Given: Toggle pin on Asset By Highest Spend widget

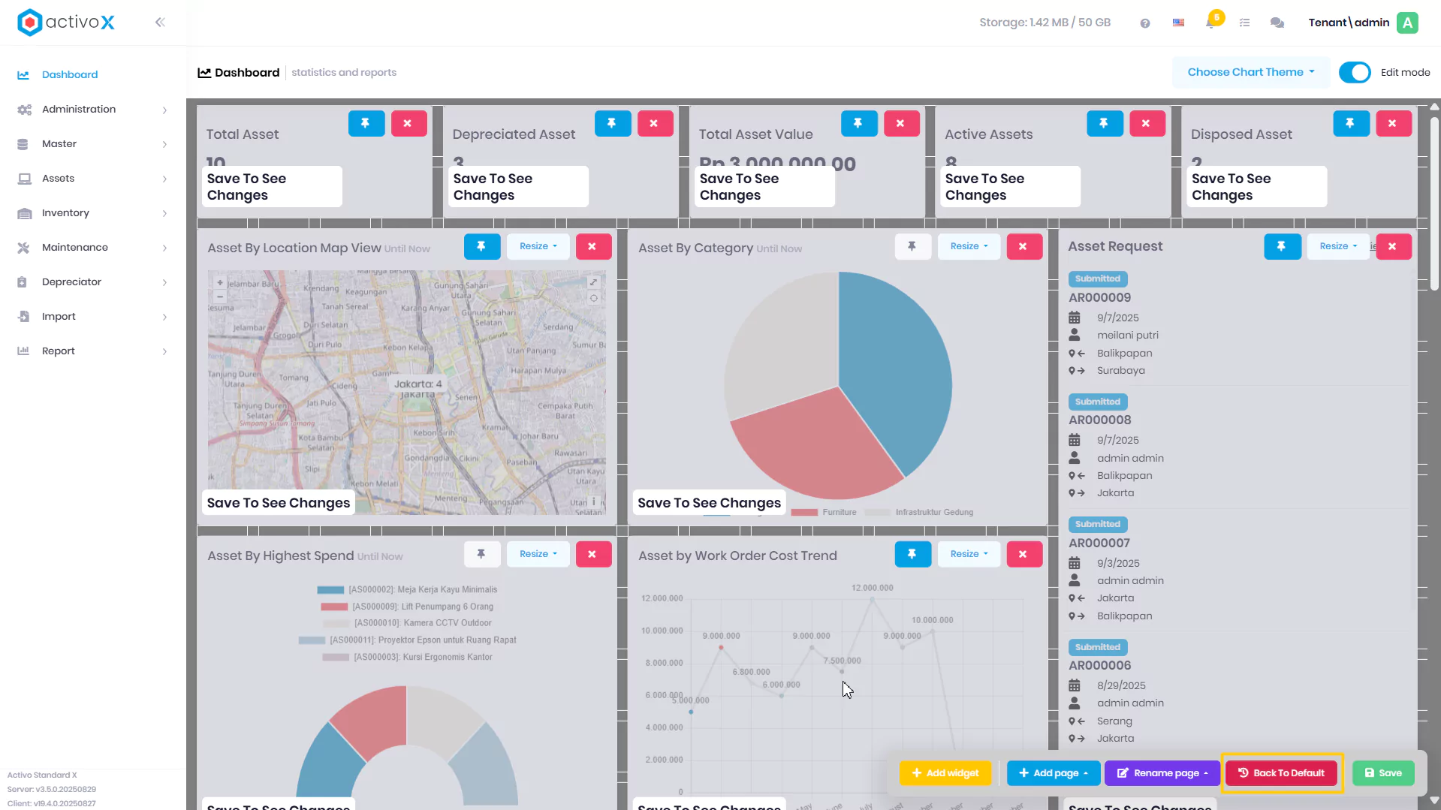Looking at the screenshot, I should (481, 554).
